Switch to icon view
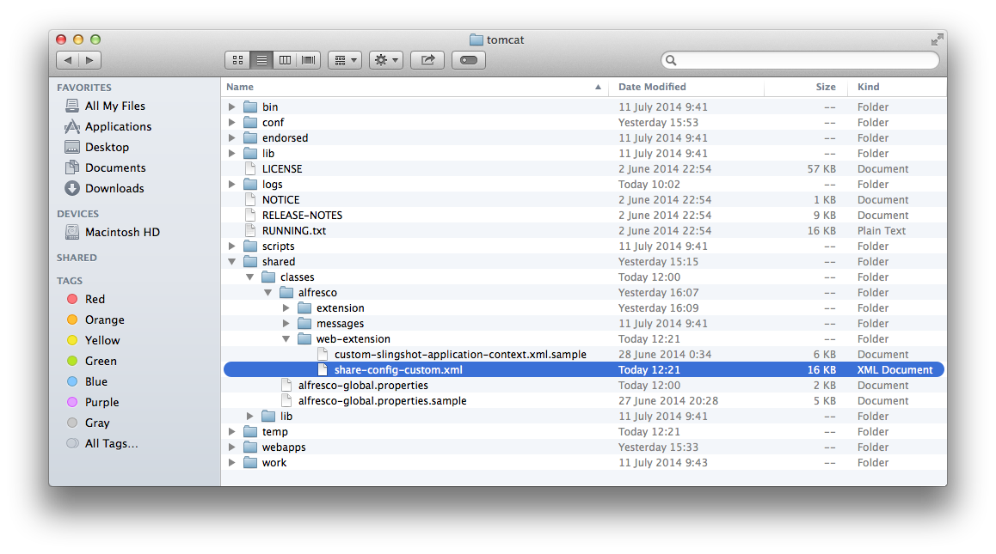Image resolution: width=996 pixels, height=554 pixels. coord(237,60)
